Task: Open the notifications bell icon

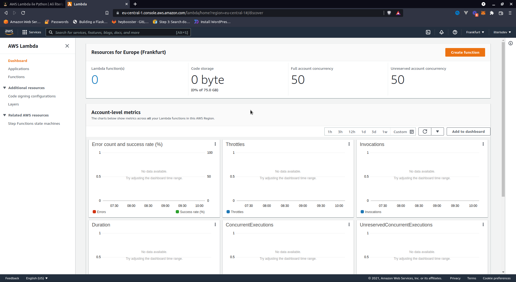Action: (x=442, y=32)
